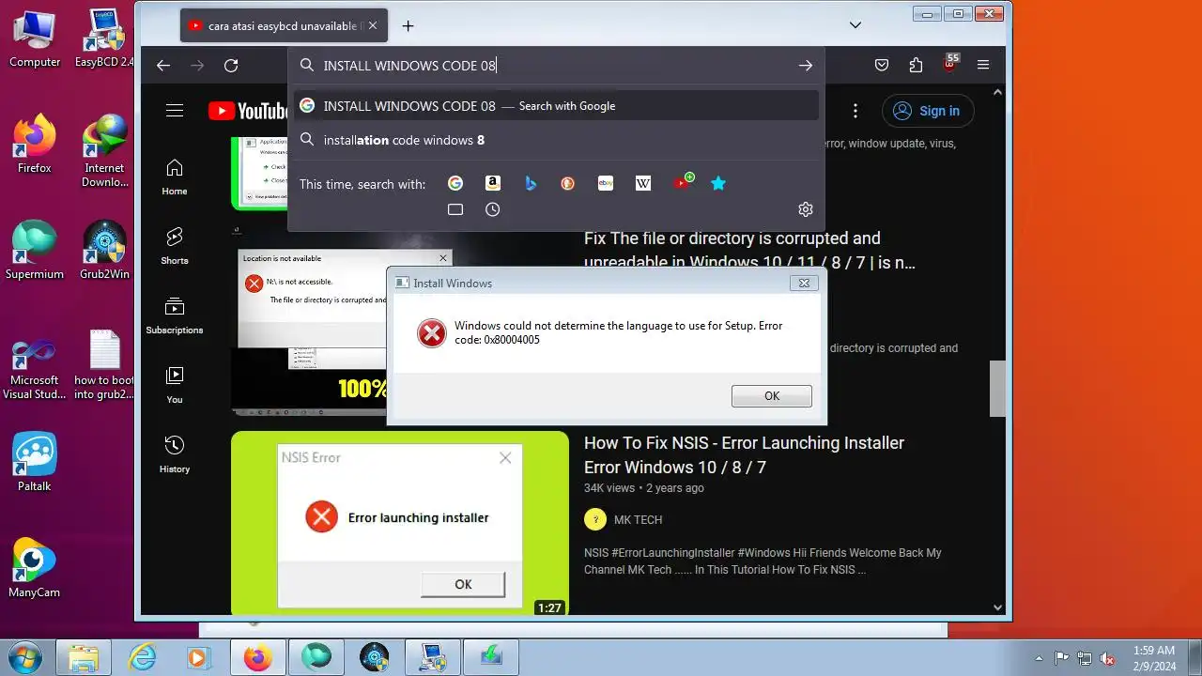The image size is (1202, 676).
Task: Search with Amazon engine icon
Action: tap(493, 183)
